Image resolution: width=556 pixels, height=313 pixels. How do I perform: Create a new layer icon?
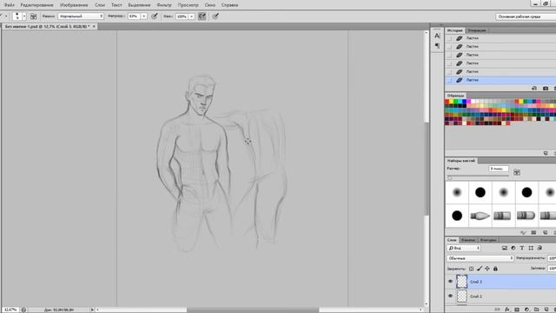tap(546, 310)
